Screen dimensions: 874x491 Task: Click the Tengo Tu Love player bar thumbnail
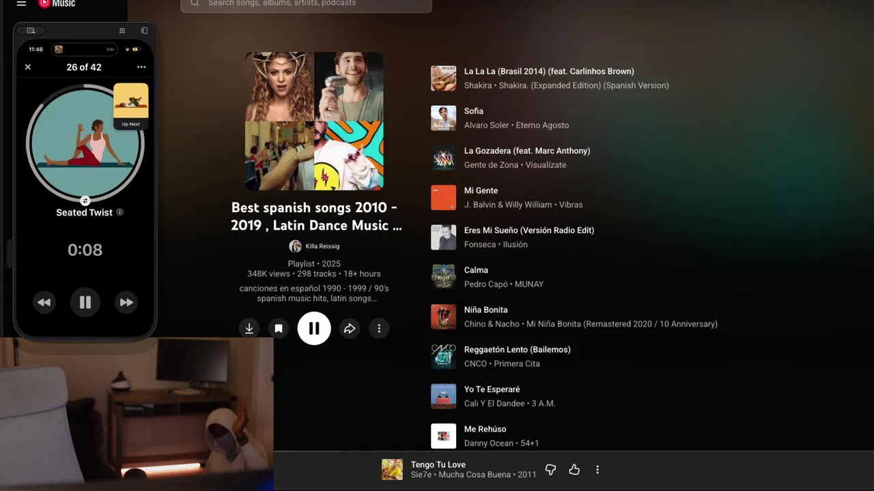click(x=392, y=469)
